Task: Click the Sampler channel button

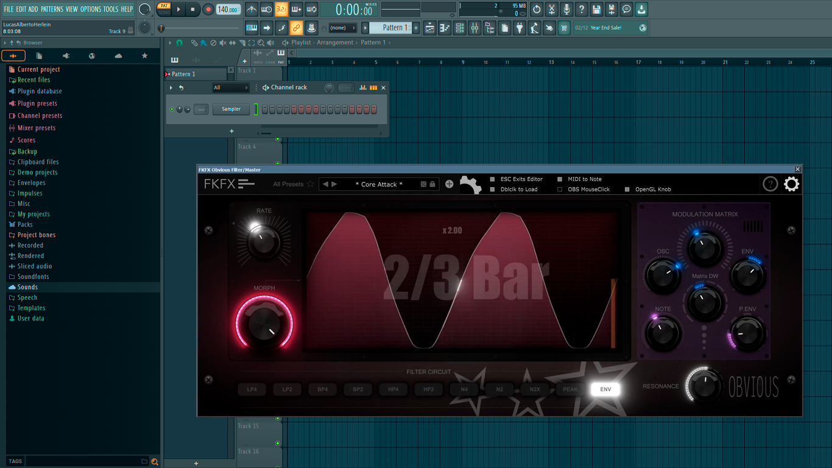Action: pyautogui.click(x=231, y=110)
